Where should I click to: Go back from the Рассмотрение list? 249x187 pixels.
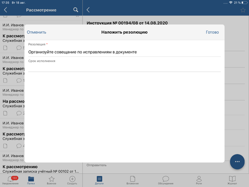[6, 10]
